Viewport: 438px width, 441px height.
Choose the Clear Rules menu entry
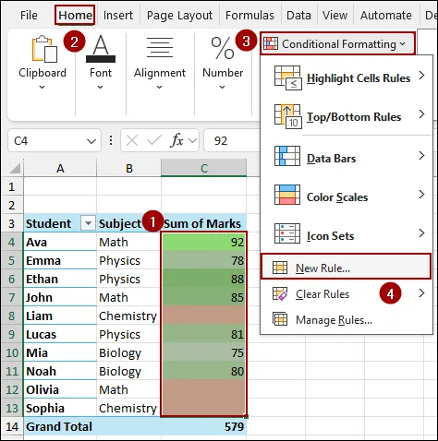coord(346,293)
